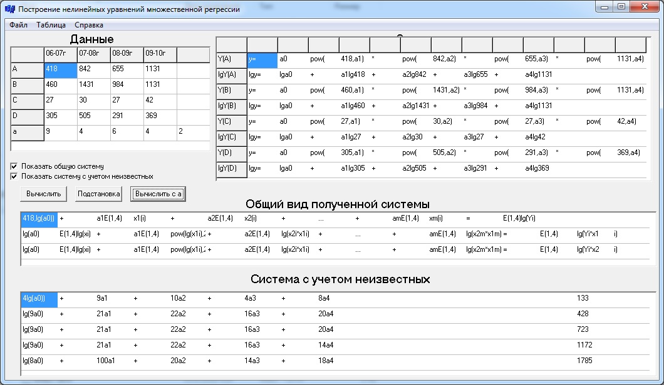Click row header B in data table
The image size is (664, 385).
[x=28, y=86]
